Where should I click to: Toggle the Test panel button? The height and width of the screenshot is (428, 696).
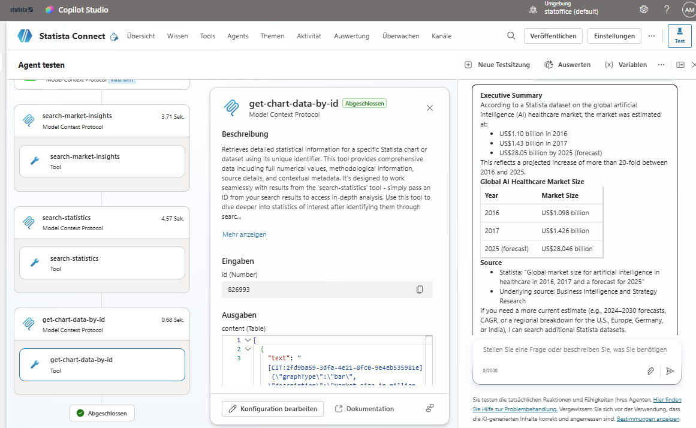(x=679, y=35)
